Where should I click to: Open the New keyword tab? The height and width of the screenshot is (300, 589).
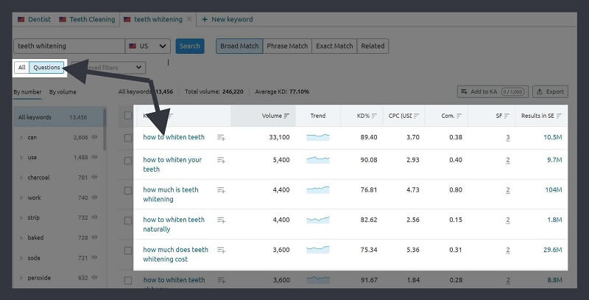tap(228, 19)
